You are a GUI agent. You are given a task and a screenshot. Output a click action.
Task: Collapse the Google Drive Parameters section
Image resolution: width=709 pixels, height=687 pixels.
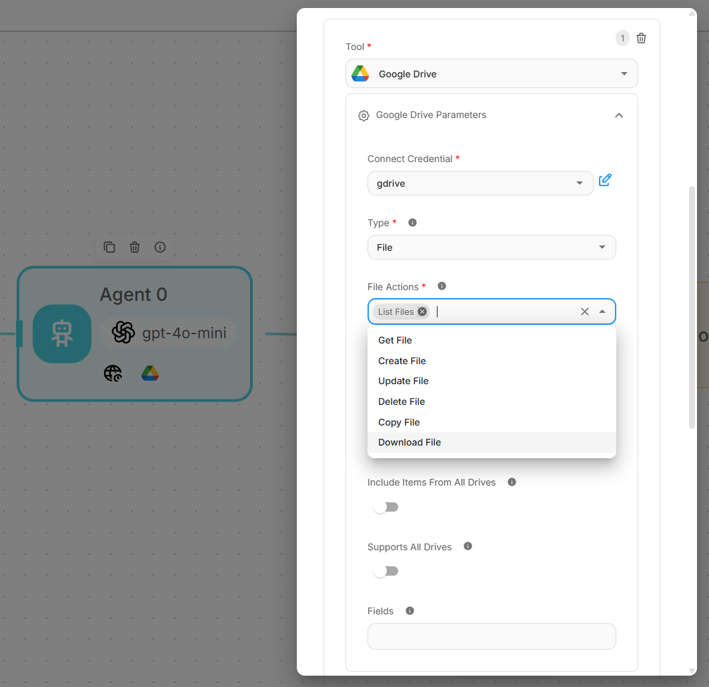(x=618, y=115)
